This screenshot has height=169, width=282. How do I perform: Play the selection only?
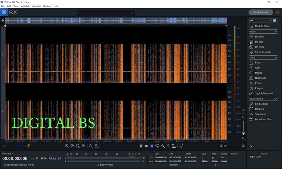[x=50, y=159]
